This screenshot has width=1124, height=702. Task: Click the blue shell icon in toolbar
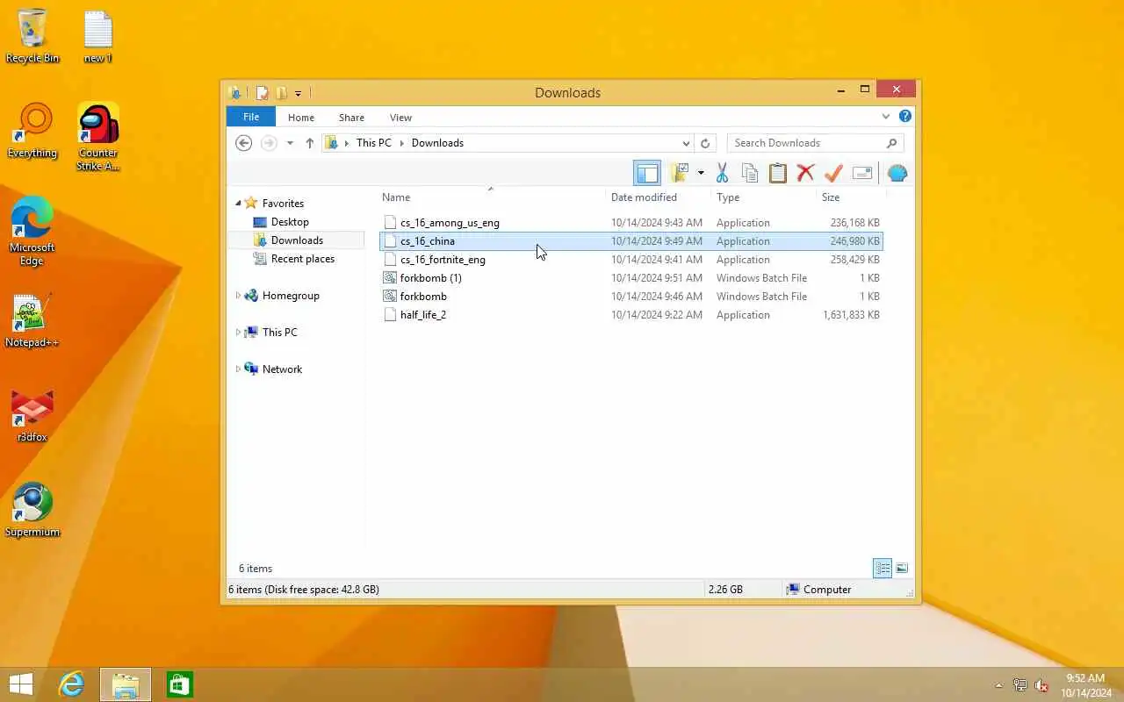pyautogui.click(x=897, y=173)
